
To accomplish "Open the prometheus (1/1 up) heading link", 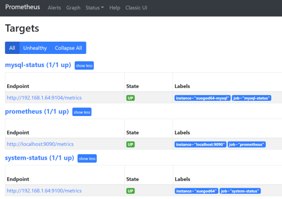I will [x=37, y=111].
